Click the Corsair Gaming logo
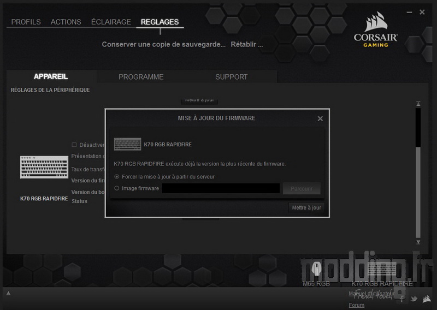437x310 pixels. click(x=376, y=29)
